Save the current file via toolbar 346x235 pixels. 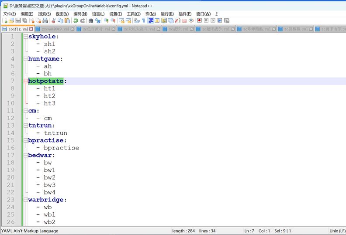click(18, 20)
